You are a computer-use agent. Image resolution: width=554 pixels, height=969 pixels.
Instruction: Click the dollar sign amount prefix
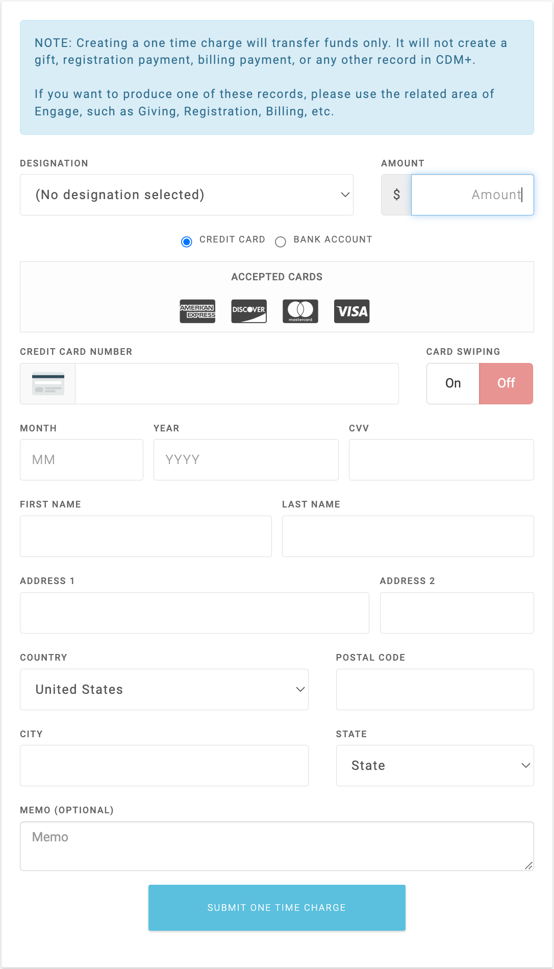coord(396,195)
